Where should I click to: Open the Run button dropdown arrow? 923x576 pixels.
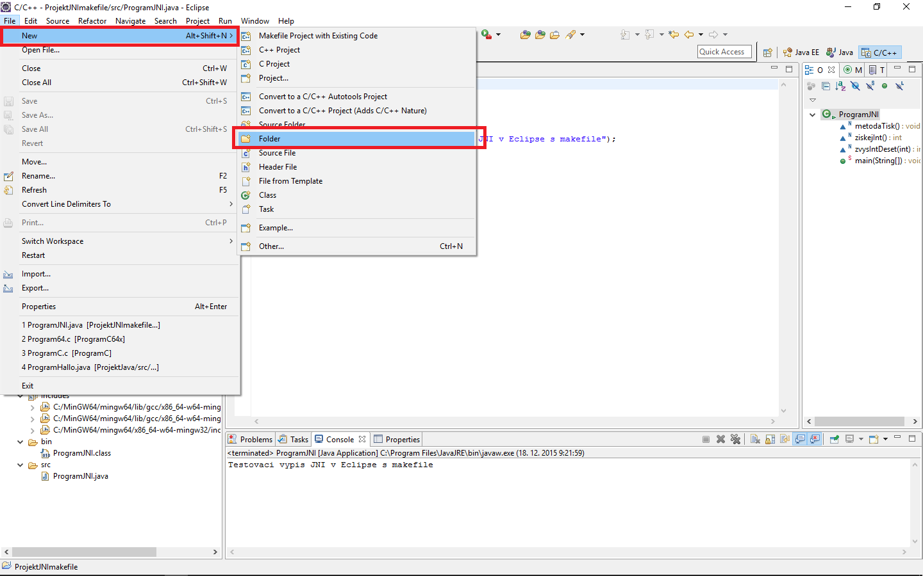point(498,35)
